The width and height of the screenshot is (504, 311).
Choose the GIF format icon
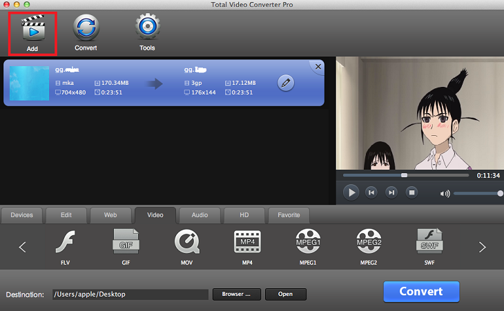126,241
